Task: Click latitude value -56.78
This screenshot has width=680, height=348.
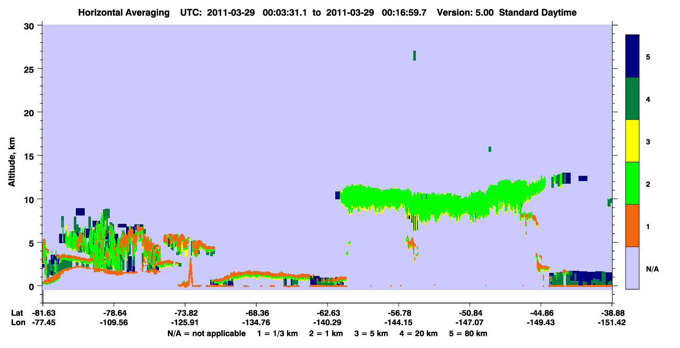Action: [x=399, y=313]
